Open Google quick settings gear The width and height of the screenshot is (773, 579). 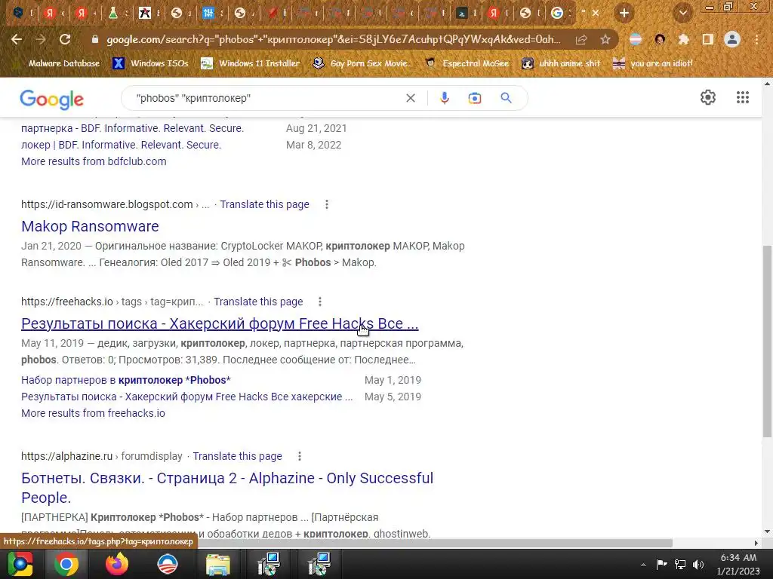tap(708, 97)
